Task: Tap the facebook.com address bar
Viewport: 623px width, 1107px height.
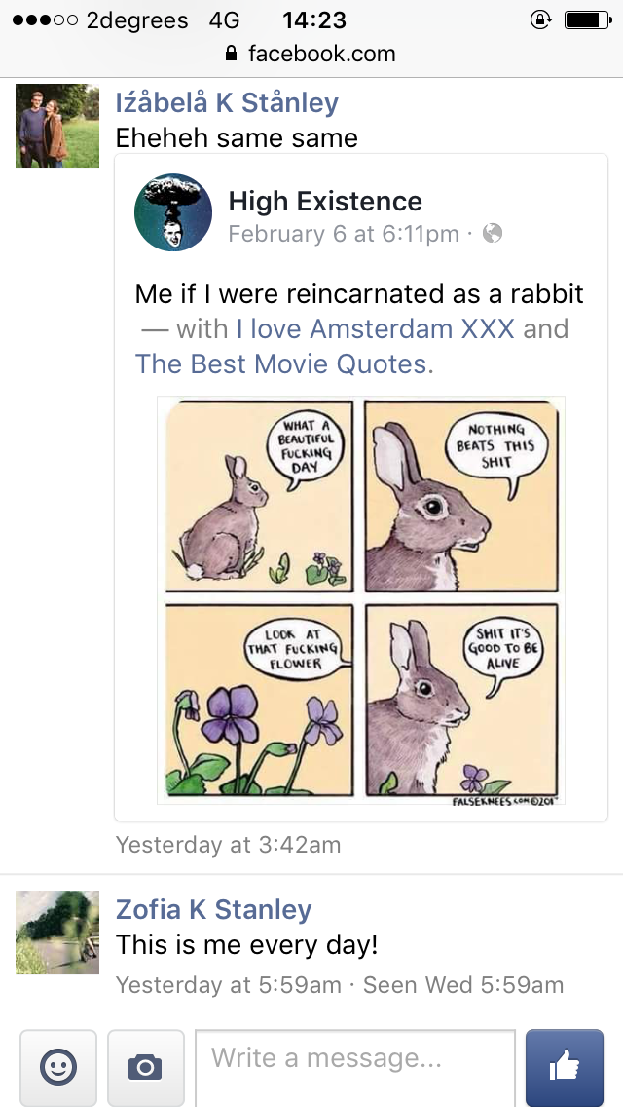Action: [x=311, y=54]
